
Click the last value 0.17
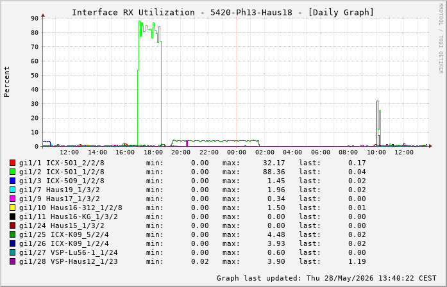pos(357,163)
